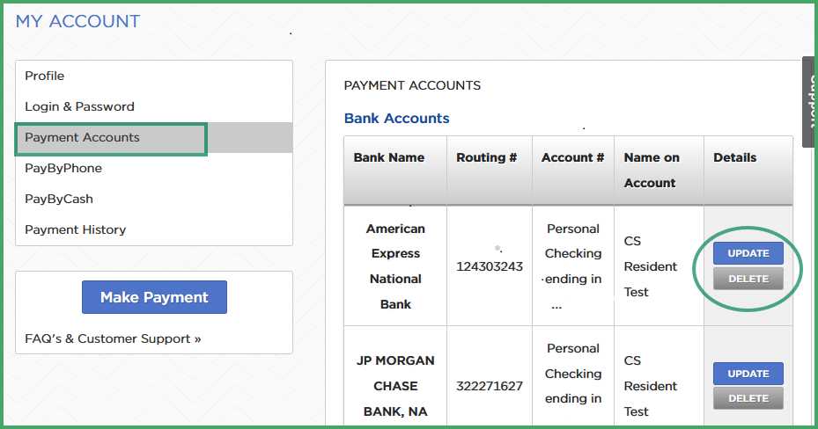Click the Account # column header

[x=573, y=157]
